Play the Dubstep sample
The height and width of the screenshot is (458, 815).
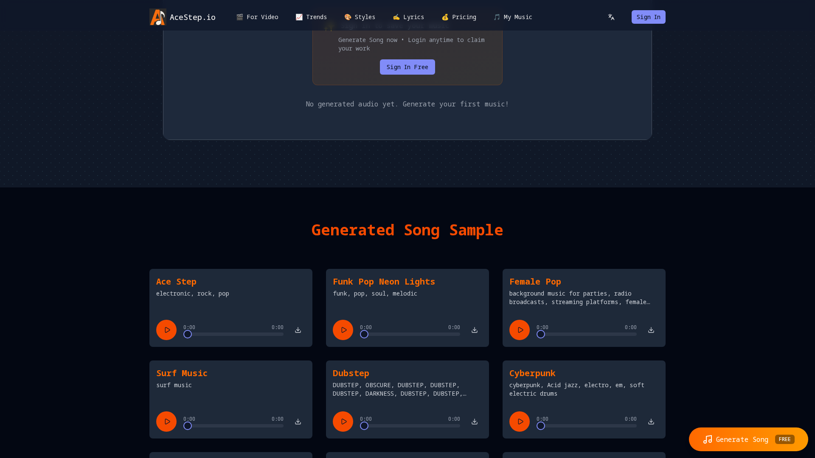343,422
